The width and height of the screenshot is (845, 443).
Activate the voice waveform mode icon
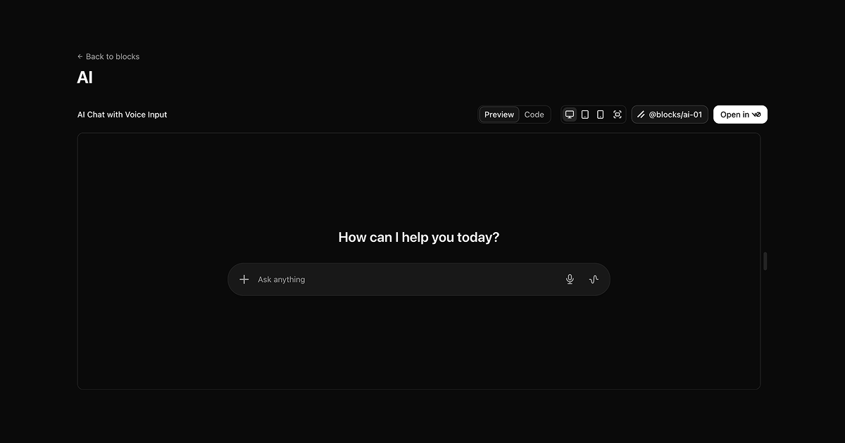click(x=594, y=279)
